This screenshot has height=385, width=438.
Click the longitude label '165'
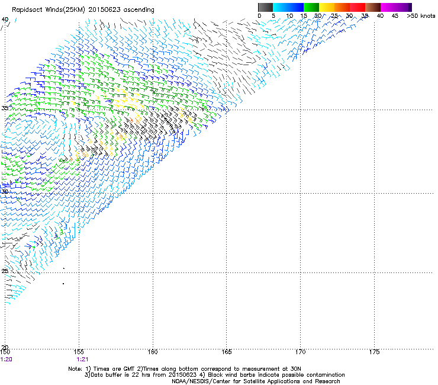click(x=226, y=352)
